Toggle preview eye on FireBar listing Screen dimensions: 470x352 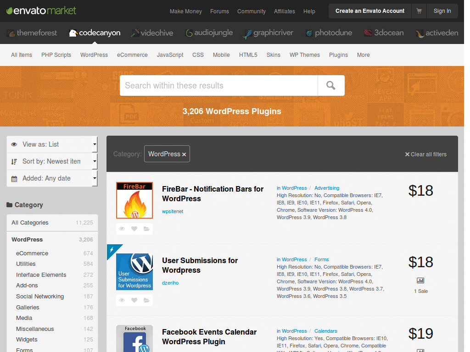(122, 229)
